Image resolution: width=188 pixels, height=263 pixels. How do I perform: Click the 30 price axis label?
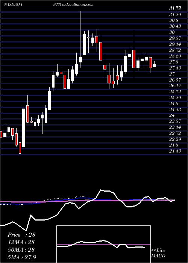pos(172,32)
